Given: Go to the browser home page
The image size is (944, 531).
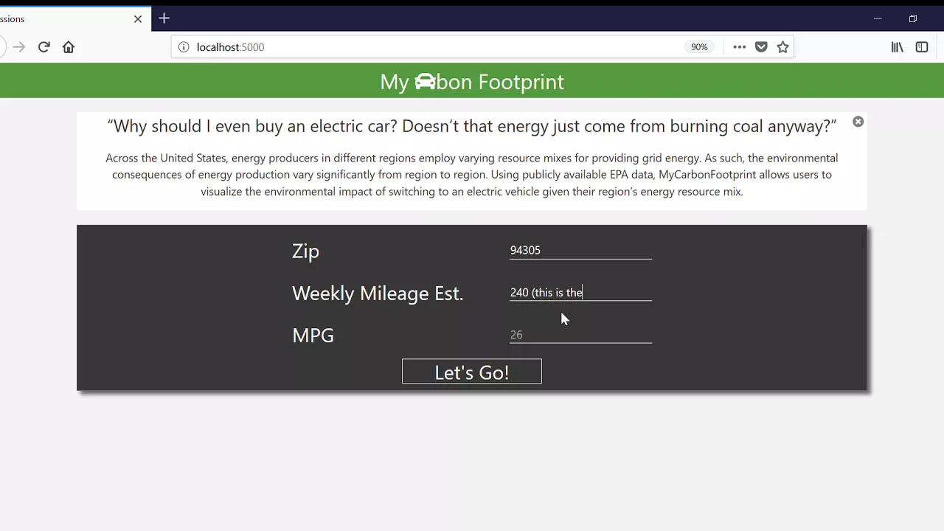Looking at the screenshot, I should (x=69, y=47).
